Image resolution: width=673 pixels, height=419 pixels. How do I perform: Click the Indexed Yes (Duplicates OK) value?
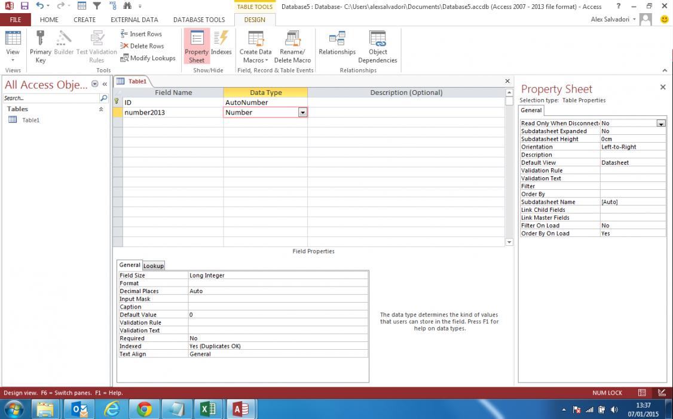278,346
